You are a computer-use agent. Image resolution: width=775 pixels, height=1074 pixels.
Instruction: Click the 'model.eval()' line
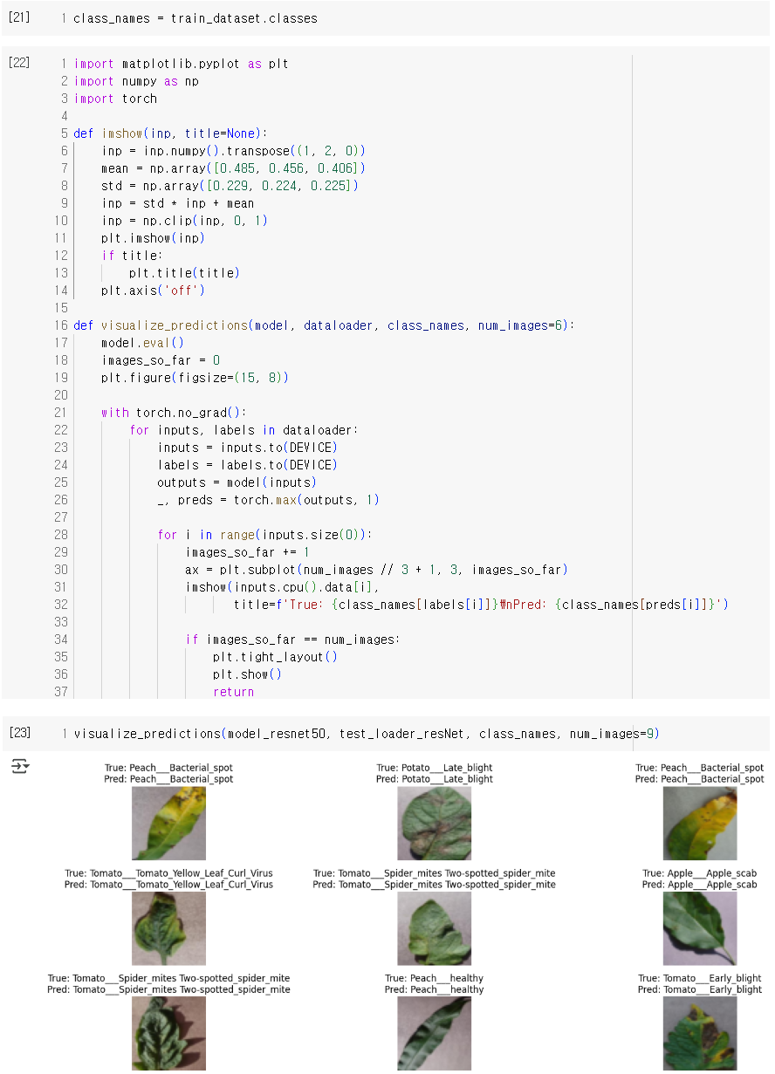pyautogui.click(x=143, y=343)
